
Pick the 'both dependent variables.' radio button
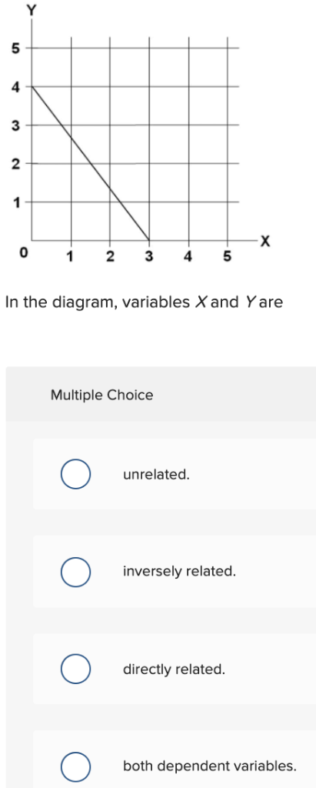76,767
